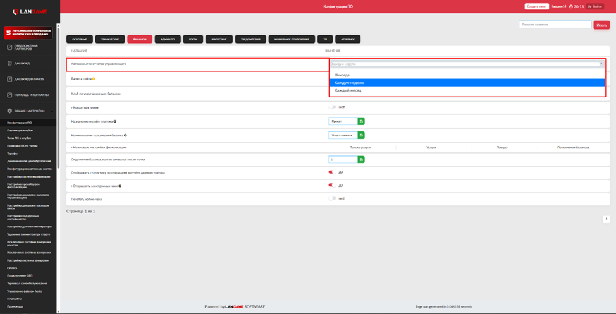
Task: Click the Создать тикет button
Action: point(536,6)
